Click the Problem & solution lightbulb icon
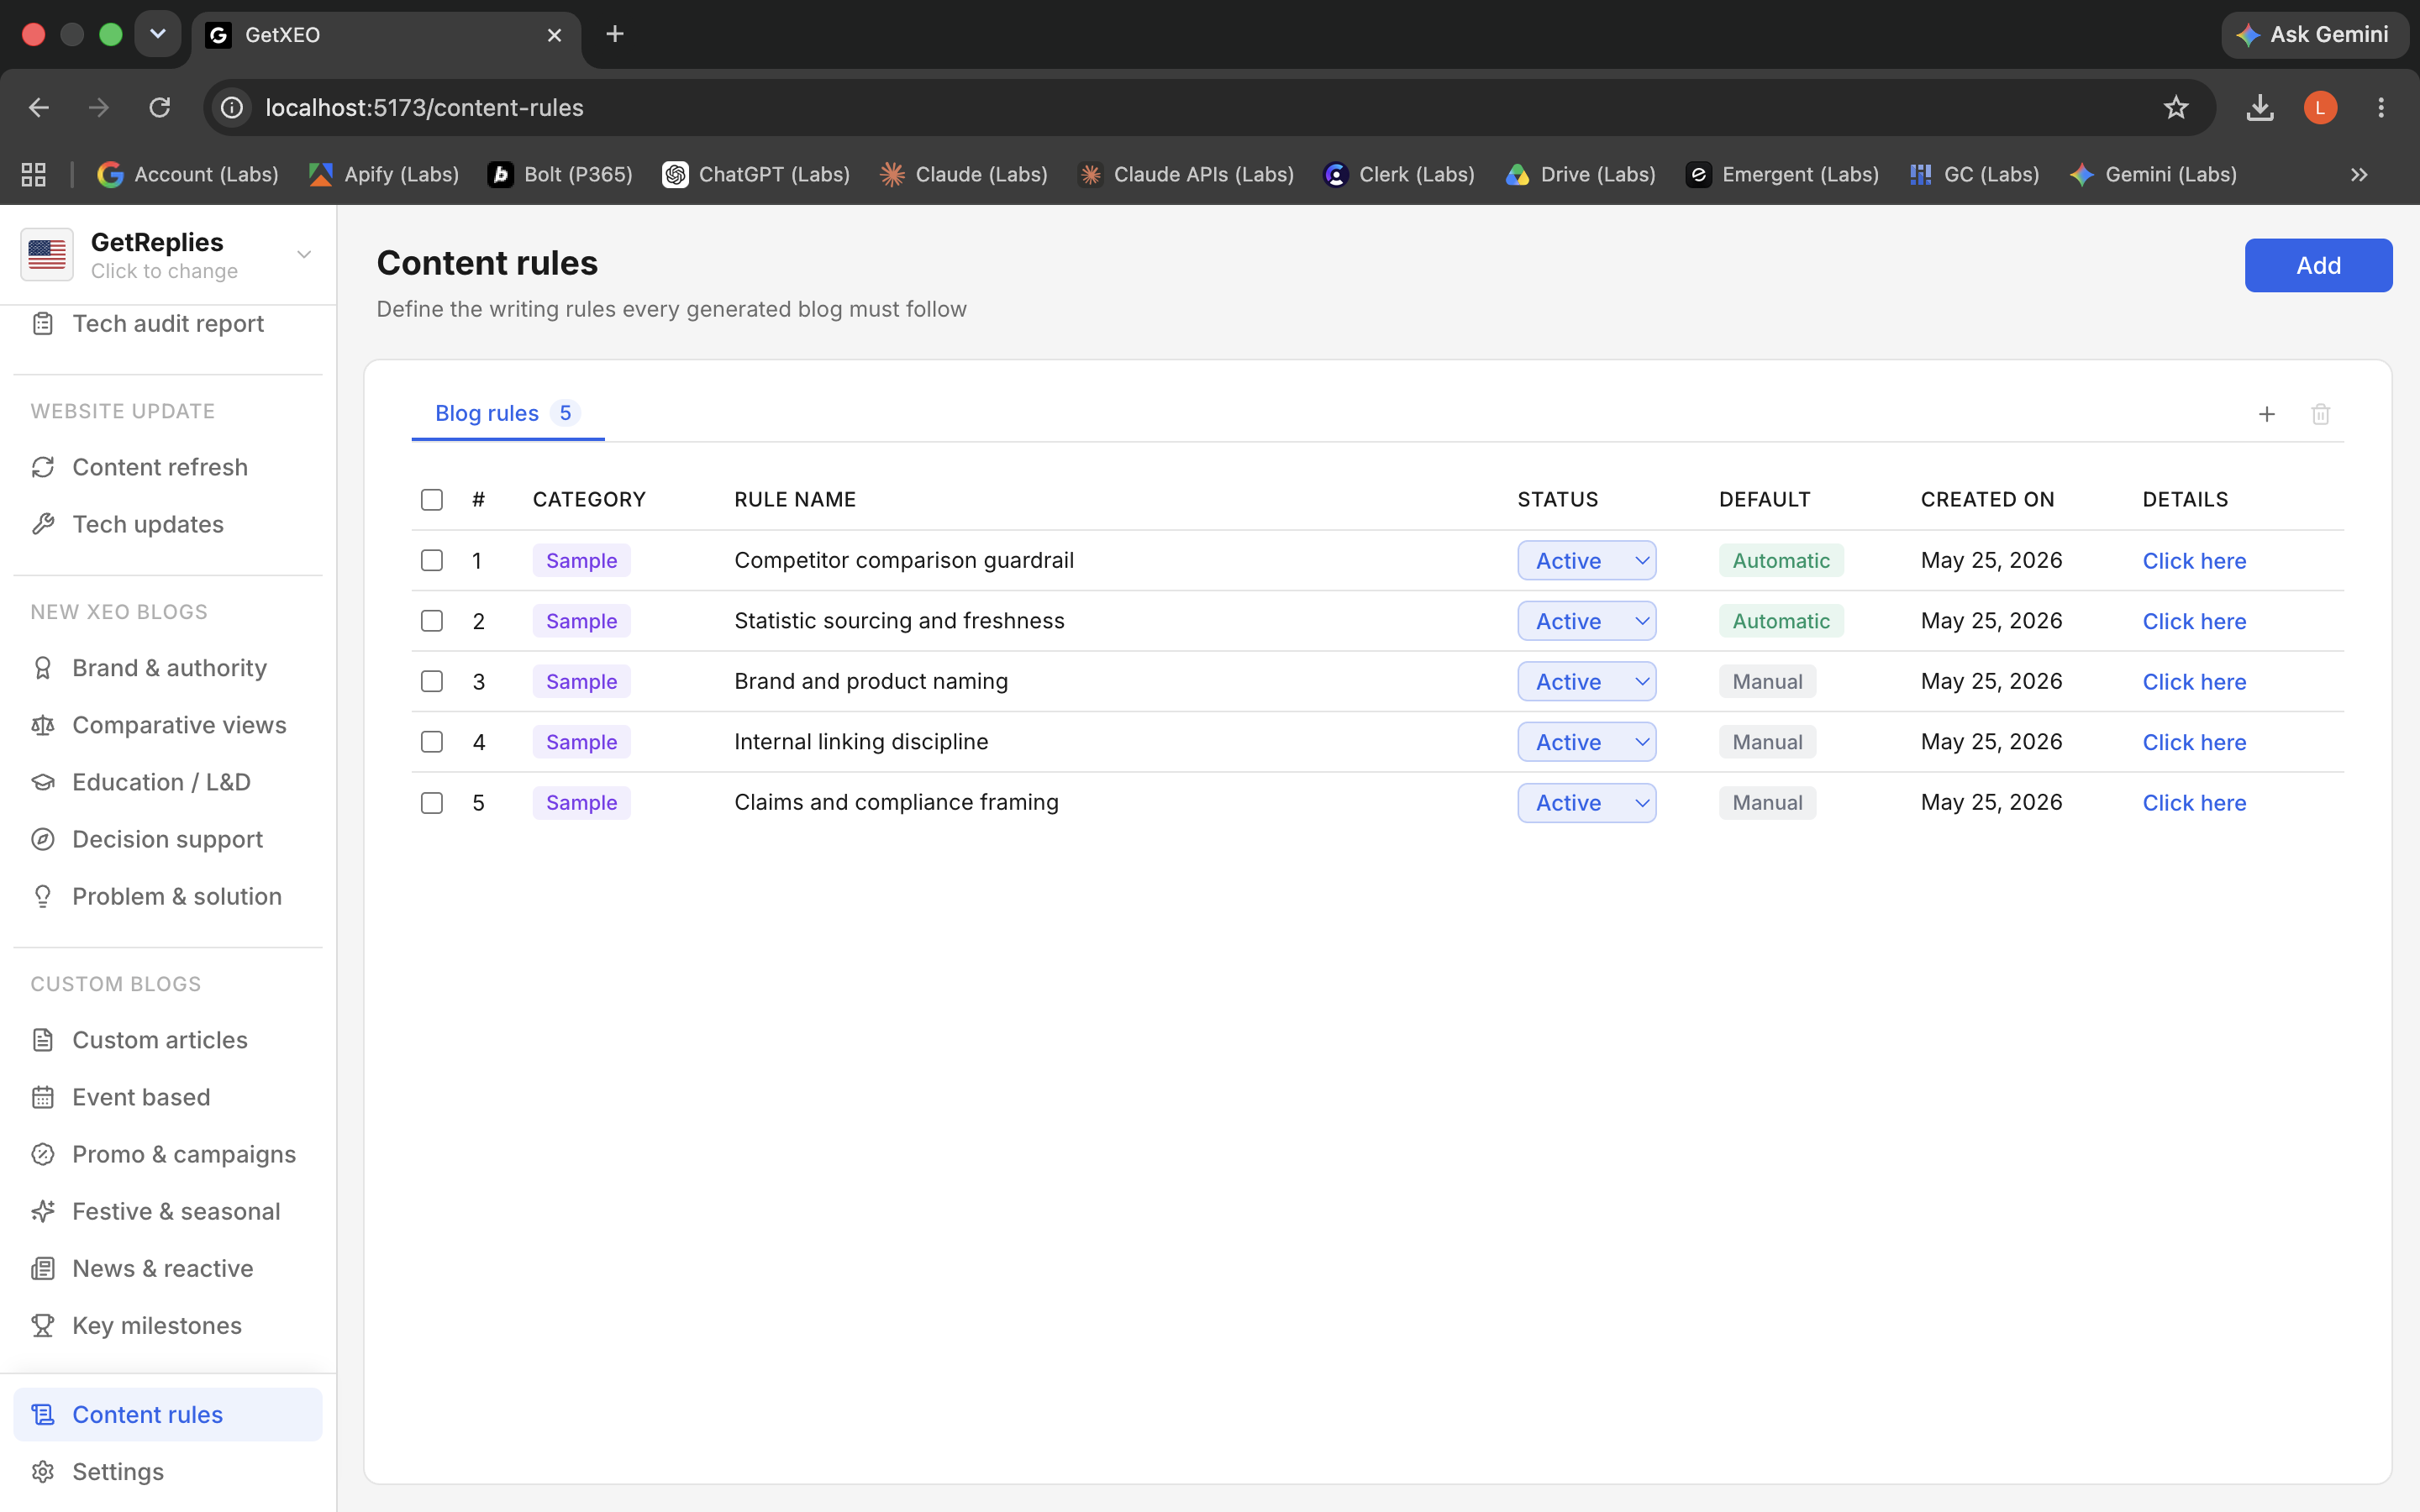This screenshot has height=1512, width=2420. click(43, 896)
